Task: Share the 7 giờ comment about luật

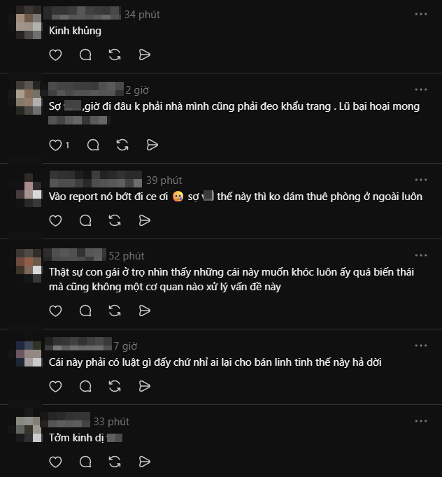Action: (x=145, y=386)
